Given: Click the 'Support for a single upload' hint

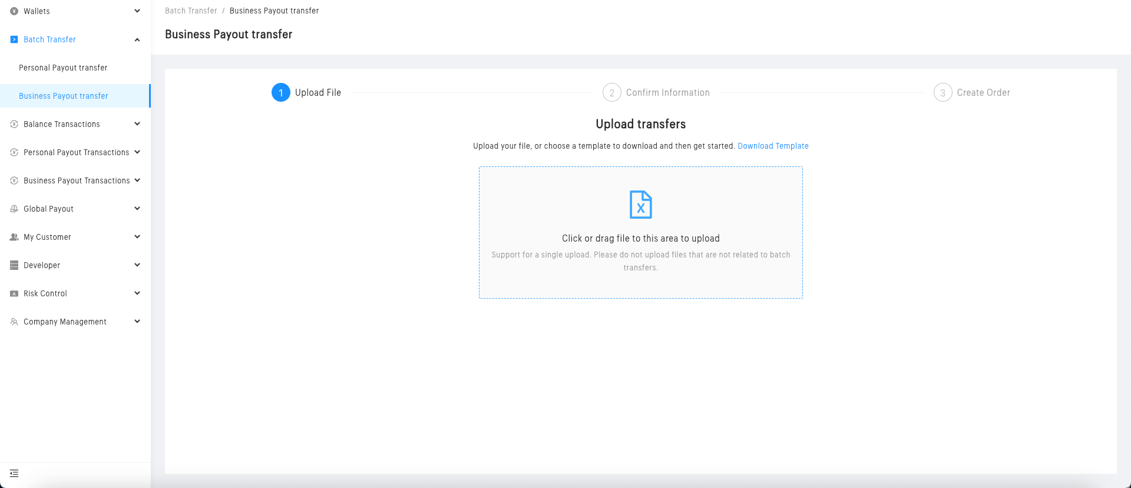Looking at the screenshot, I should tap(641, 261).
